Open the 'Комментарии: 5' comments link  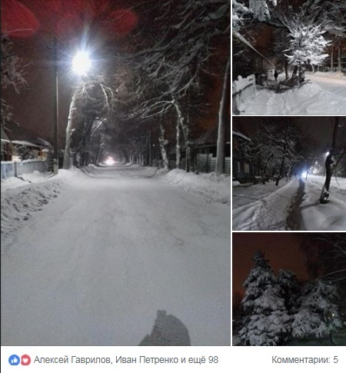[305, 360]
